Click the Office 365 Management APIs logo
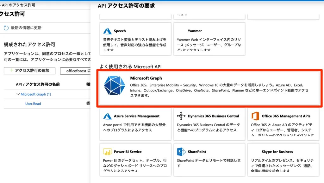The image size is (324, 183). tap(255, 116)
